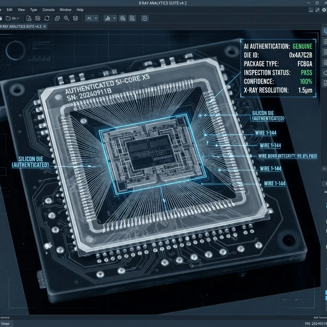The width and height of the screenshot is (327, 327).
Task: Open the View menu
Action: [21, 10]
